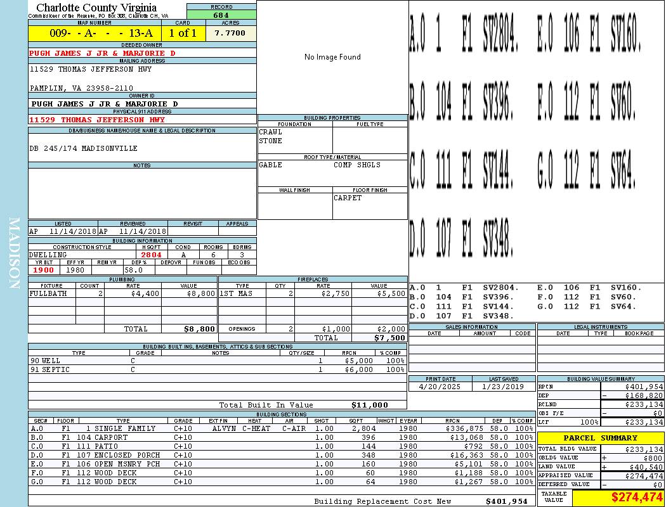Click last saved date 1/23/2019

point(503,387)
